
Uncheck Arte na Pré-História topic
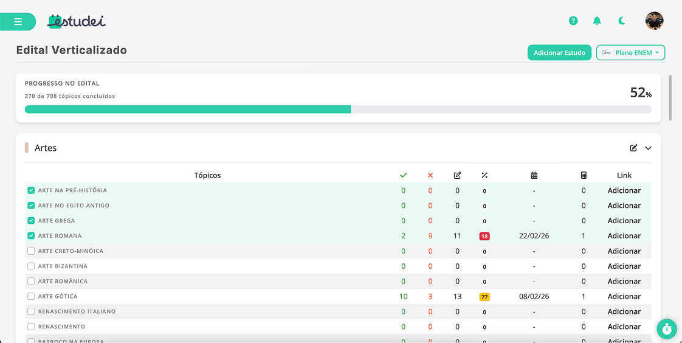pos(31,190)
